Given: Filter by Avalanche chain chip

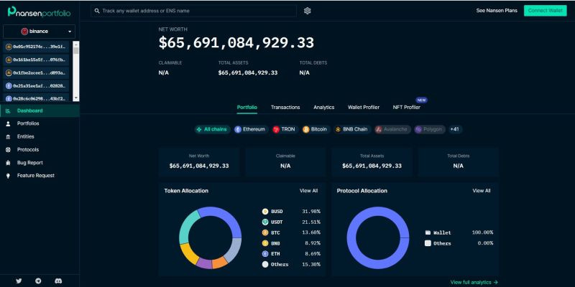Looking at the screenshot, I should coord(392,129).
